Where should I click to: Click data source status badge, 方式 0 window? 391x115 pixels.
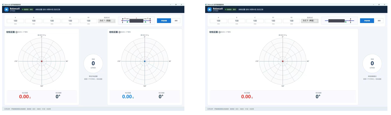coord(231,9)
